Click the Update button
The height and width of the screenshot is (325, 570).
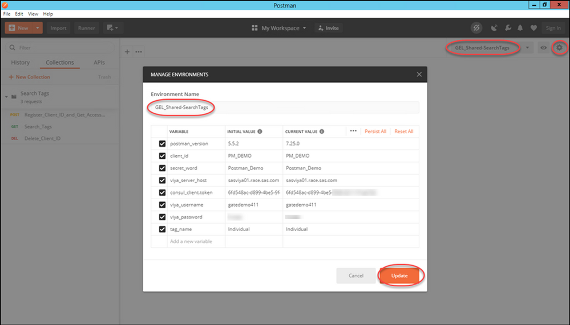pyautogui.click(x=399, y=275)
